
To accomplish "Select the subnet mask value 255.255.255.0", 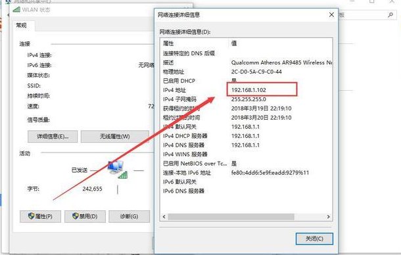I will [248, 99].
